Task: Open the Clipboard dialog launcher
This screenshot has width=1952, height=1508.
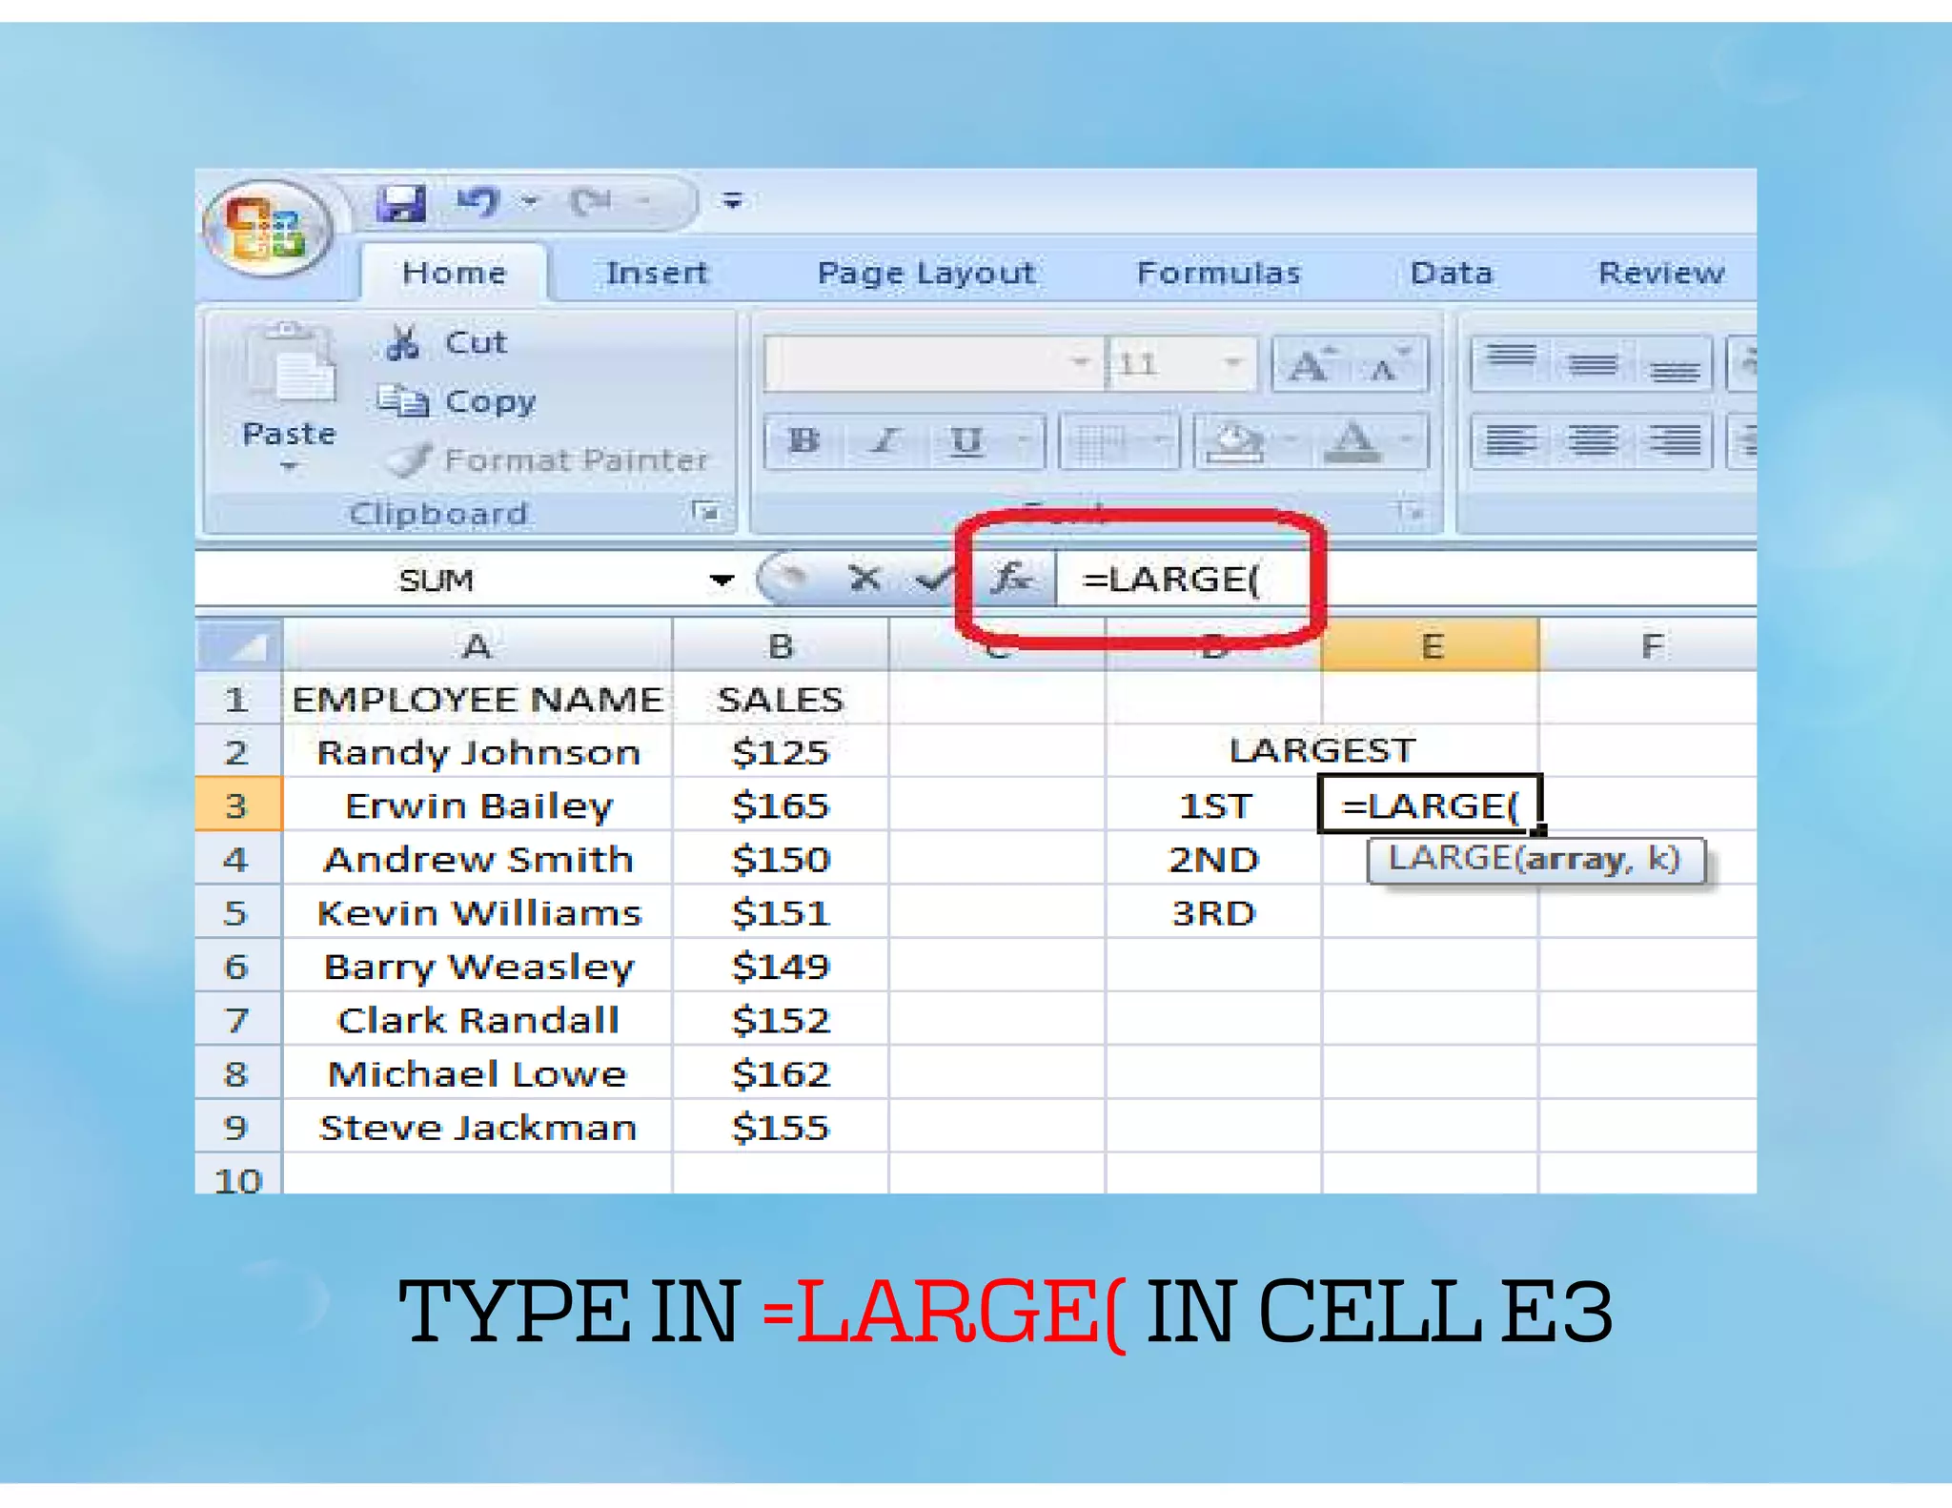Action: pyautogui.click(x=705, y=513)
